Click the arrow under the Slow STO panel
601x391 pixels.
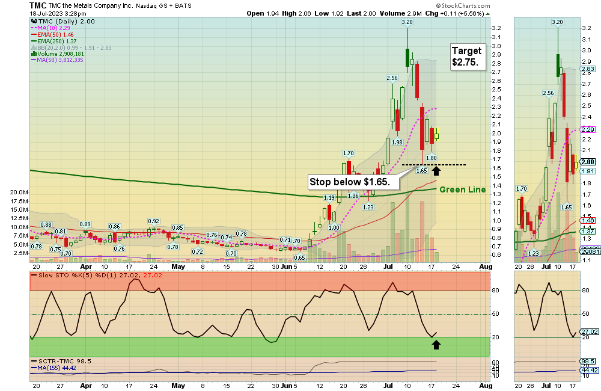pos(438,343)
